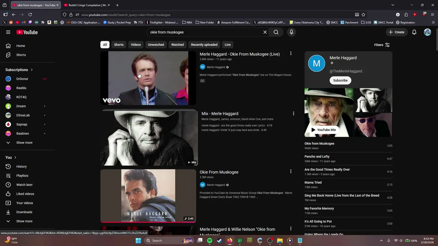Viewport: 438px width, 246px height.
Task: Select the Watched filter chip
Action: tap(177, 45)
